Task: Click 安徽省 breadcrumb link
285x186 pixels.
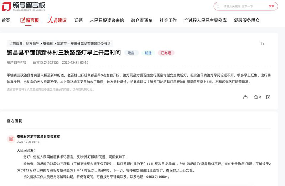Action: tap(48, 43)
